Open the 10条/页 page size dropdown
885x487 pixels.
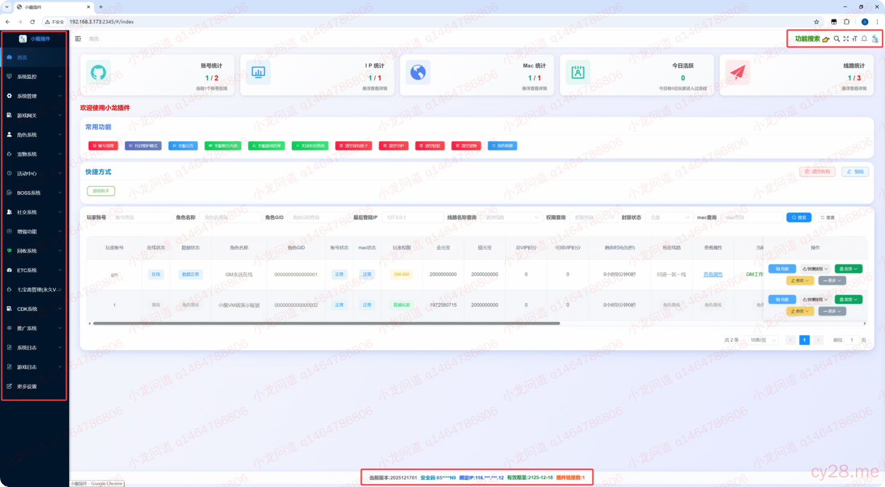[x=761, y=340]
